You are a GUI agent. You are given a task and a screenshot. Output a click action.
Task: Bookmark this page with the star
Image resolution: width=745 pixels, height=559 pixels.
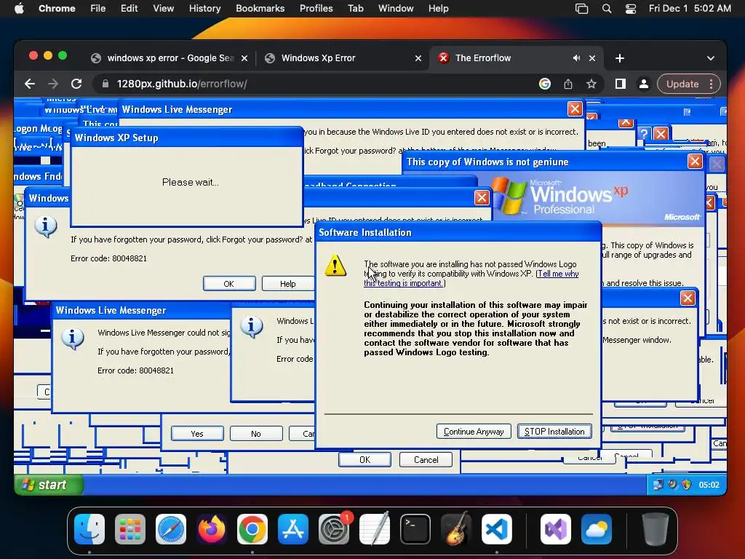click(x=591, y=84)
